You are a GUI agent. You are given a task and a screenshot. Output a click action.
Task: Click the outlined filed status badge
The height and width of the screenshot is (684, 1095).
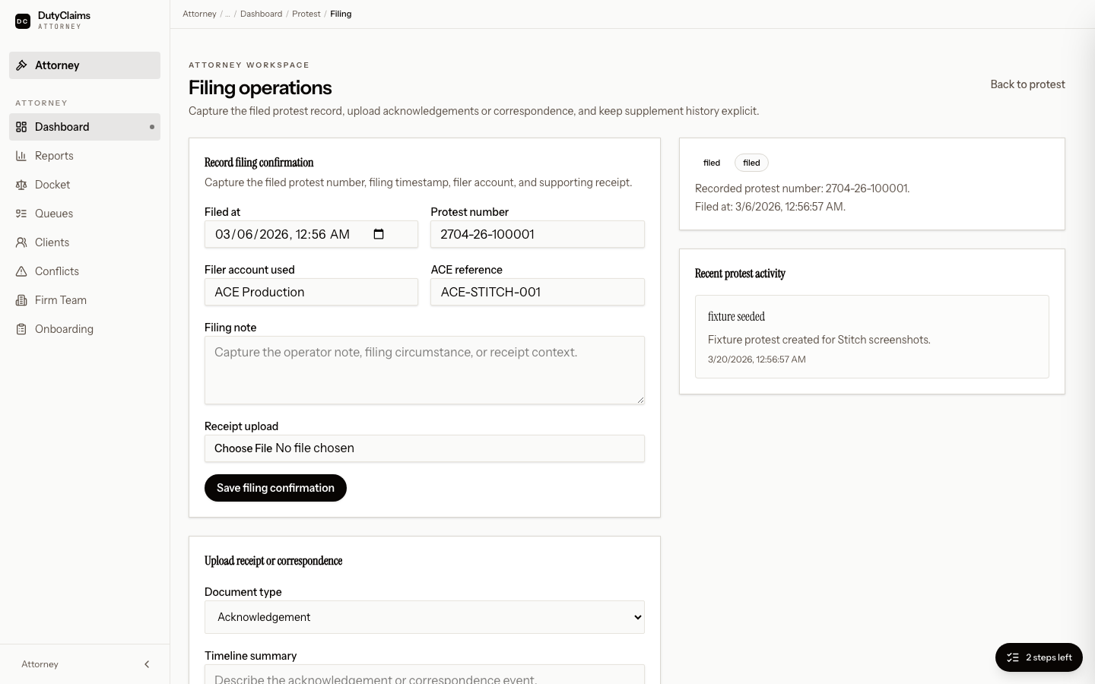pyautogui.click(x=751, y=163)
